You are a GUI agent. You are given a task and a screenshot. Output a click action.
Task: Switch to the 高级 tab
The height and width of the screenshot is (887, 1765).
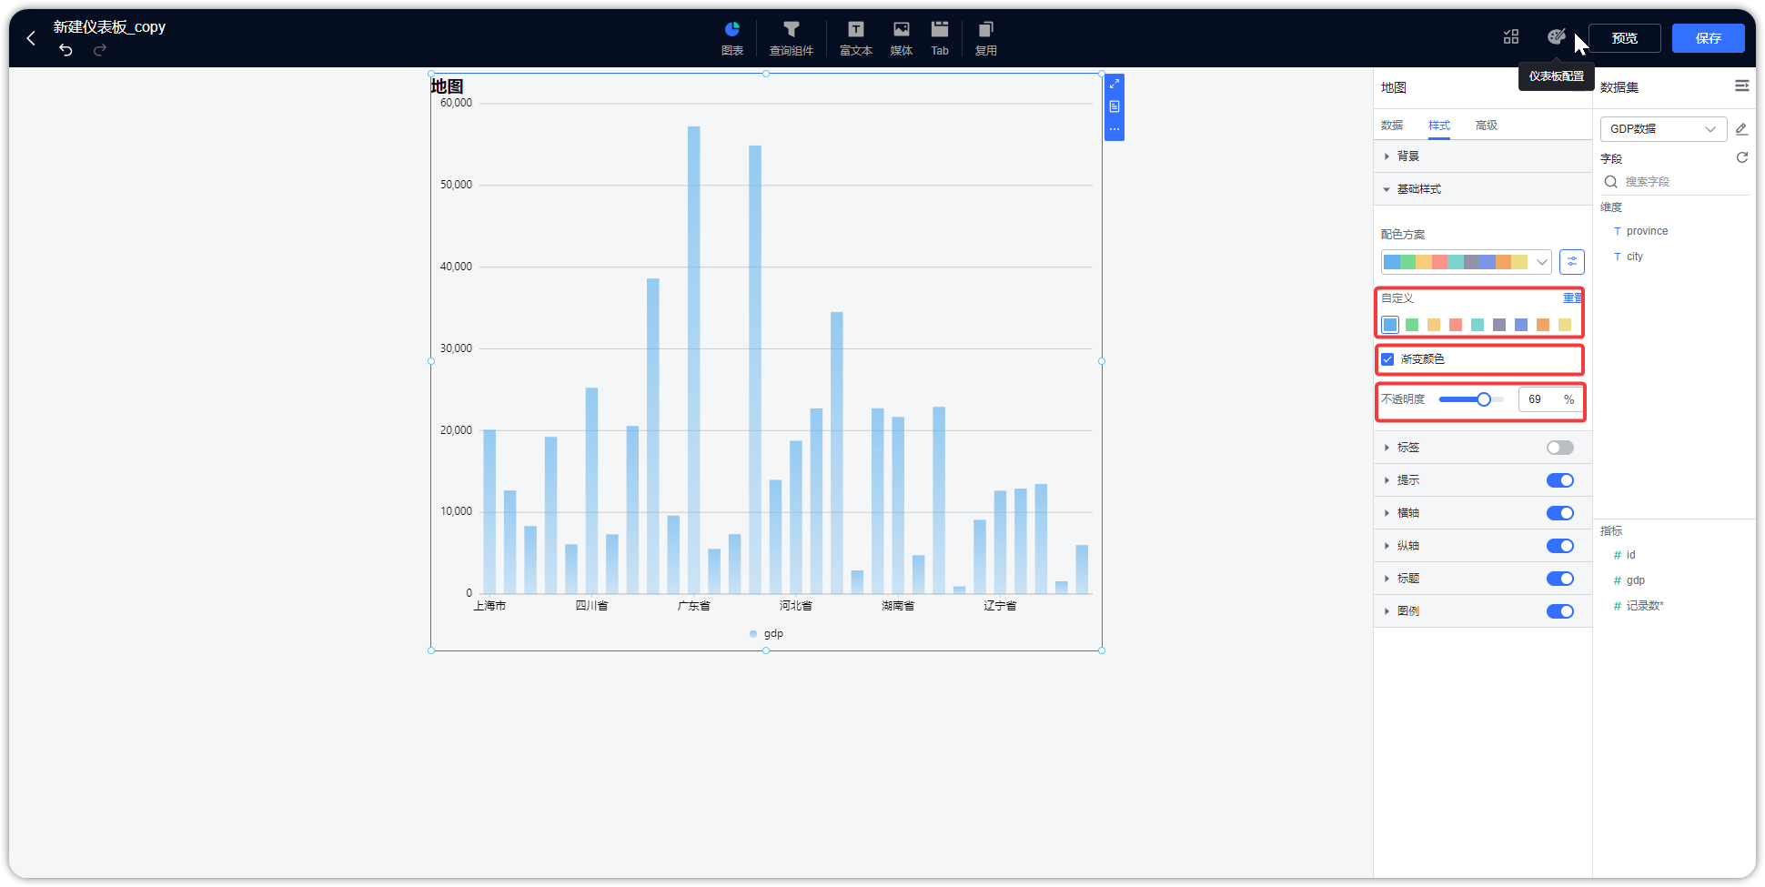pyautogui.click(x=1487, y=126)
